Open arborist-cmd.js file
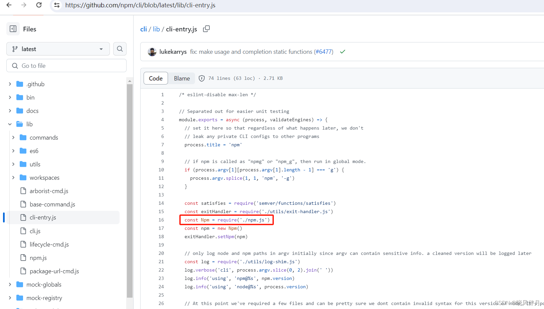Screen dimensions: 544x309 [49, 191]
